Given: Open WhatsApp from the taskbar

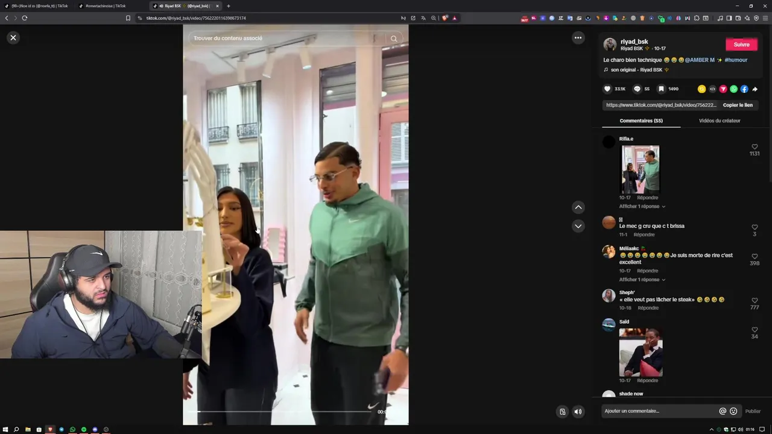Looking at the screenshot, I should 72,429.
